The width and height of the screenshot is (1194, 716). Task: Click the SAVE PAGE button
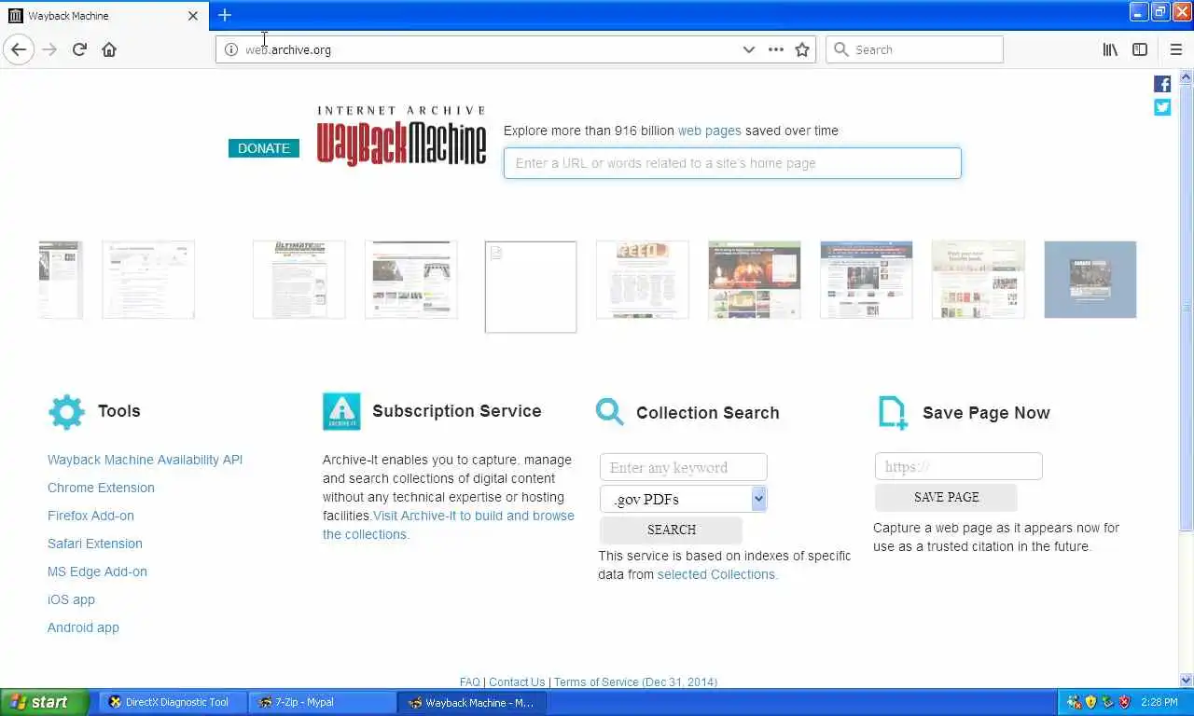pyautogui.click(x=946, y=497)
